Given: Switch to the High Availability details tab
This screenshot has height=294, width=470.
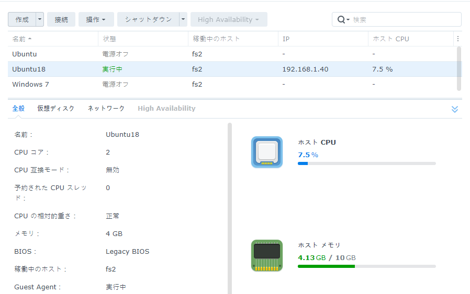Looking at the screenshot, I should (166, 109).
